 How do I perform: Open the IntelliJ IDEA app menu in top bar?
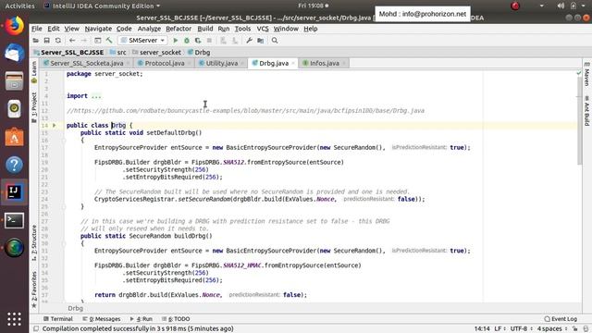102,6
